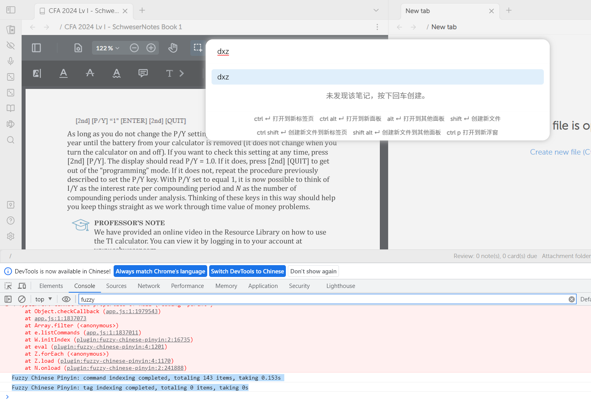
Task: Open the JavaScript context dropdown showing top
Action: click(43, 299)
